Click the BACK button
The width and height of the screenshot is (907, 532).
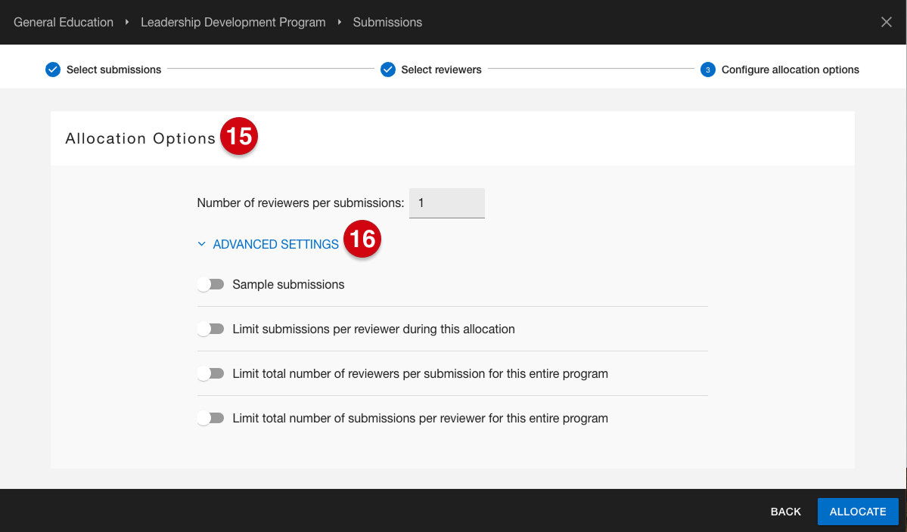[785, 511]
